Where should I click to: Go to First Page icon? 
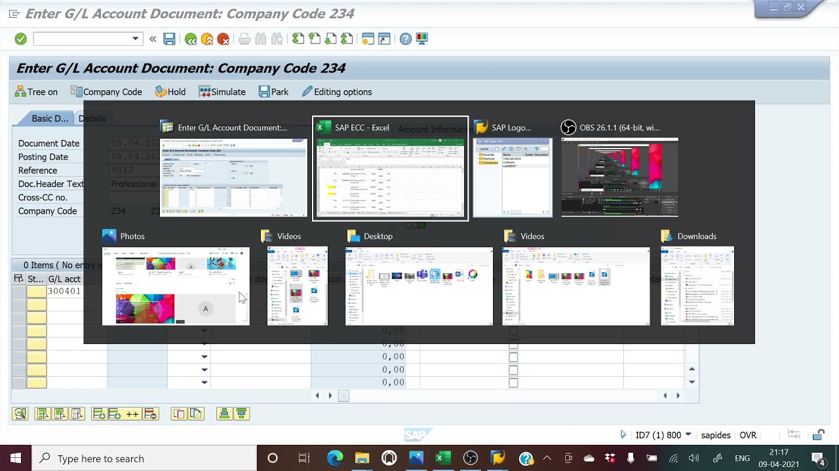(x=298, y=39)
